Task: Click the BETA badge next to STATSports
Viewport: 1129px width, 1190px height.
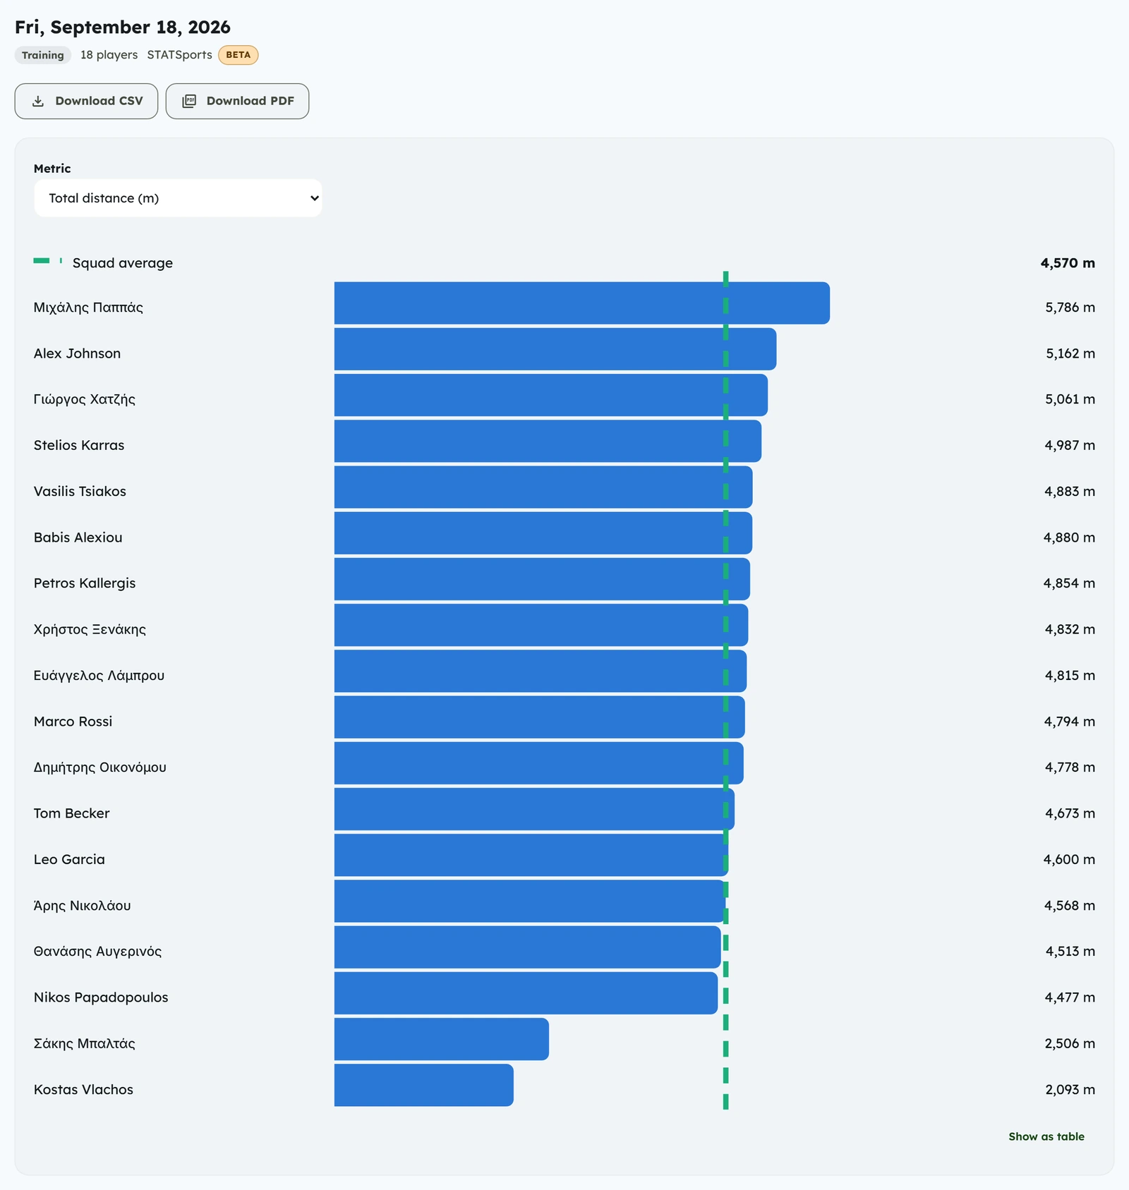Action: 238,55
